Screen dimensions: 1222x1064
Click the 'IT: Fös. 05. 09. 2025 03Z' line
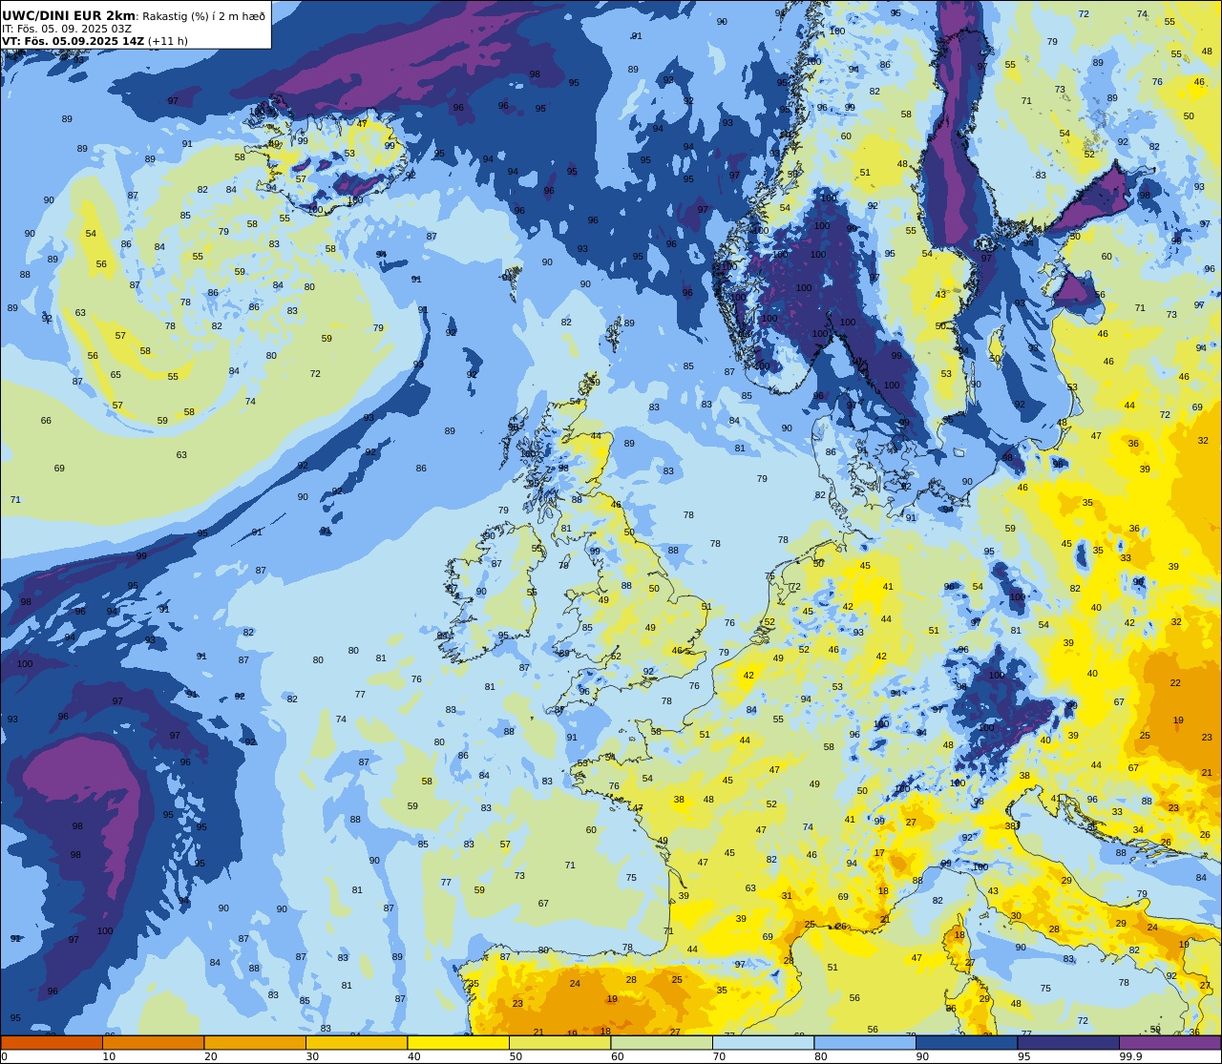(x=67, y=29)
